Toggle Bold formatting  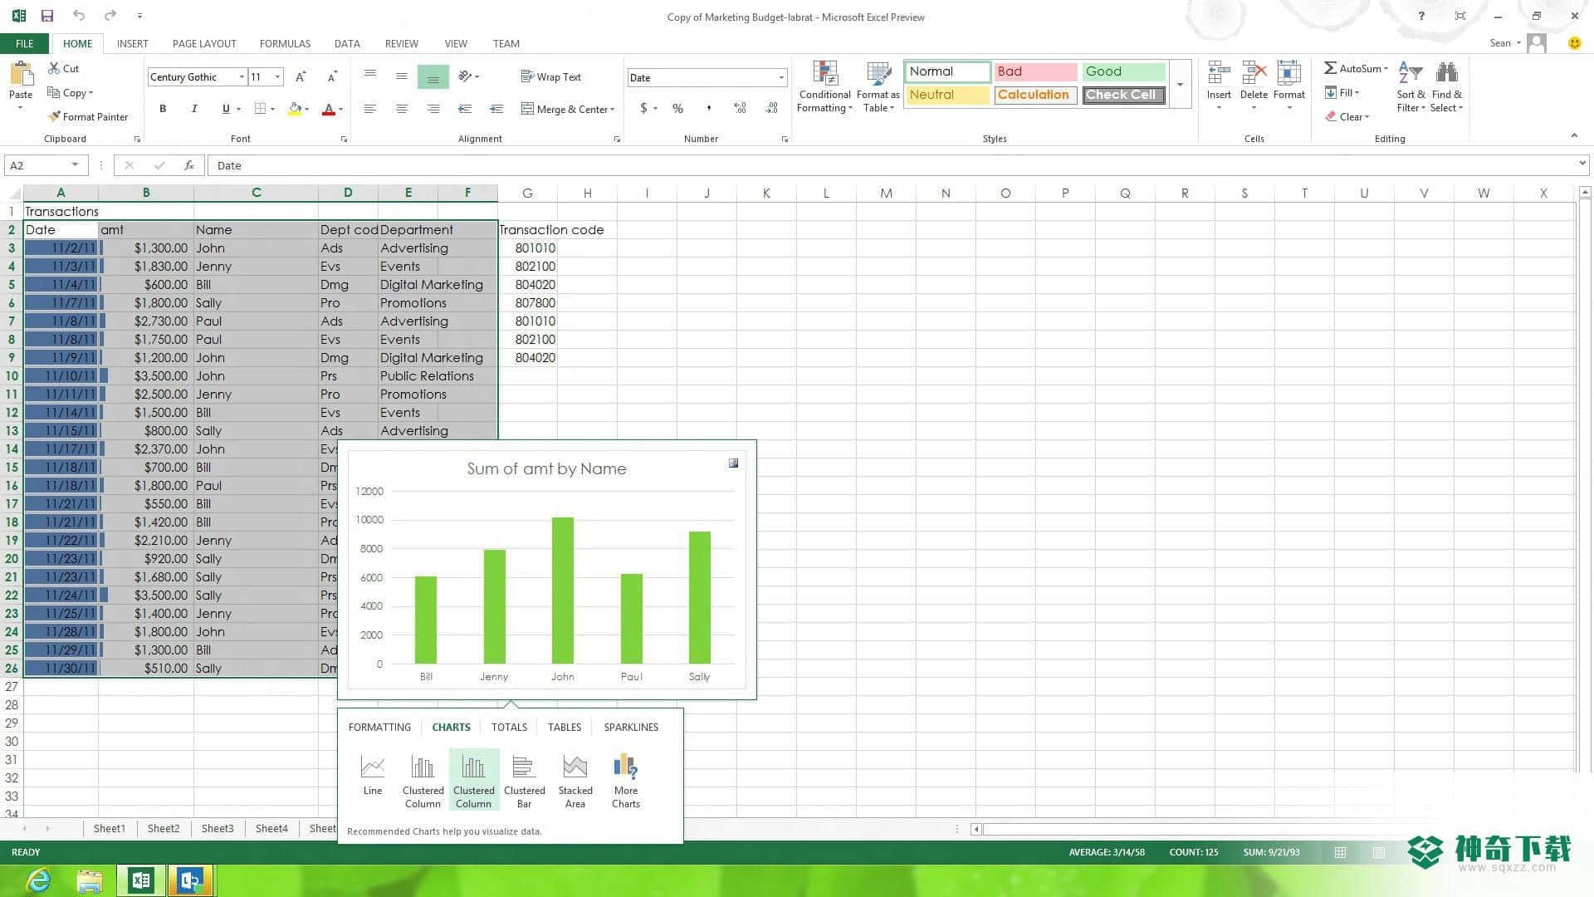(163, 109)
